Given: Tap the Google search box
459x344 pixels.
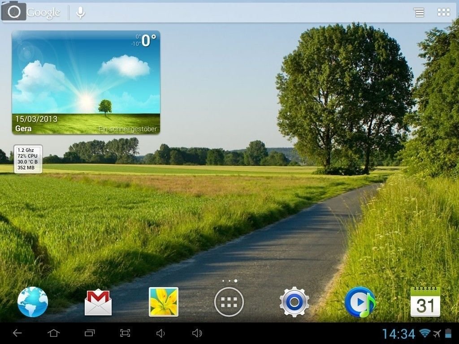Looking at the screenshot, I should click(x=229, y=12).
